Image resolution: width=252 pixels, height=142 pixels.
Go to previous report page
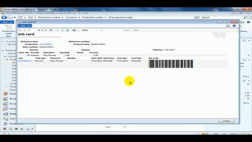point(25,30)
